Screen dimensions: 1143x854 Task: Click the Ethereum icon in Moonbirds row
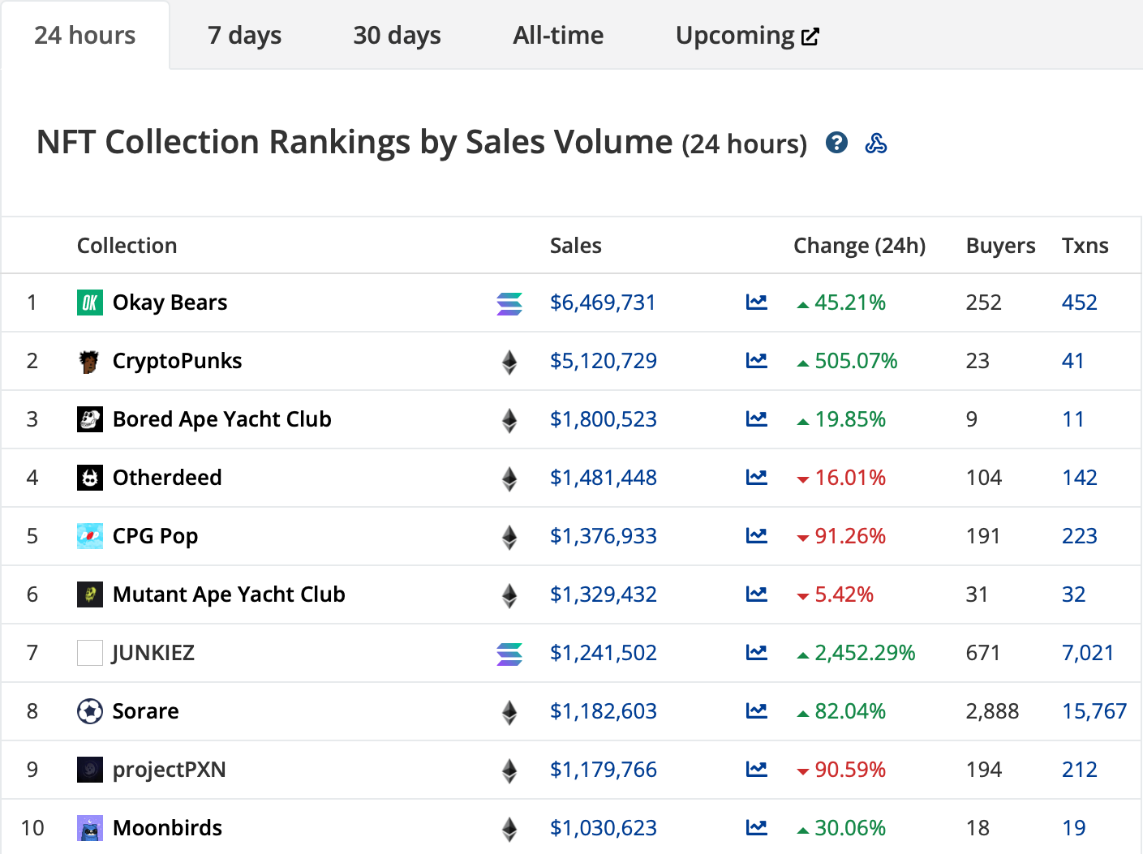509,829
